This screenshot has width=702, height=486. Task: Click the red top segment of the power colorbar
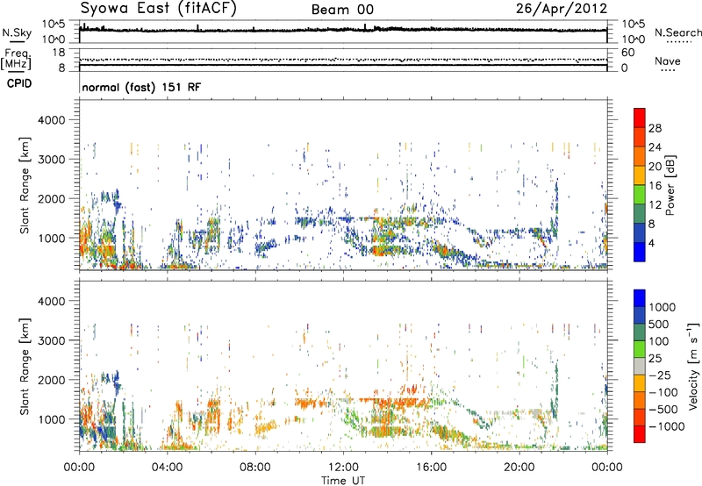640,118
